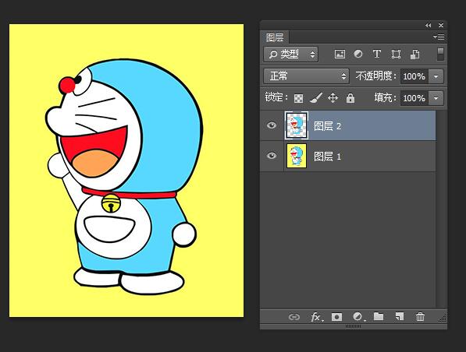Click the layers panel vertical scrollbar

click(441, 209)
